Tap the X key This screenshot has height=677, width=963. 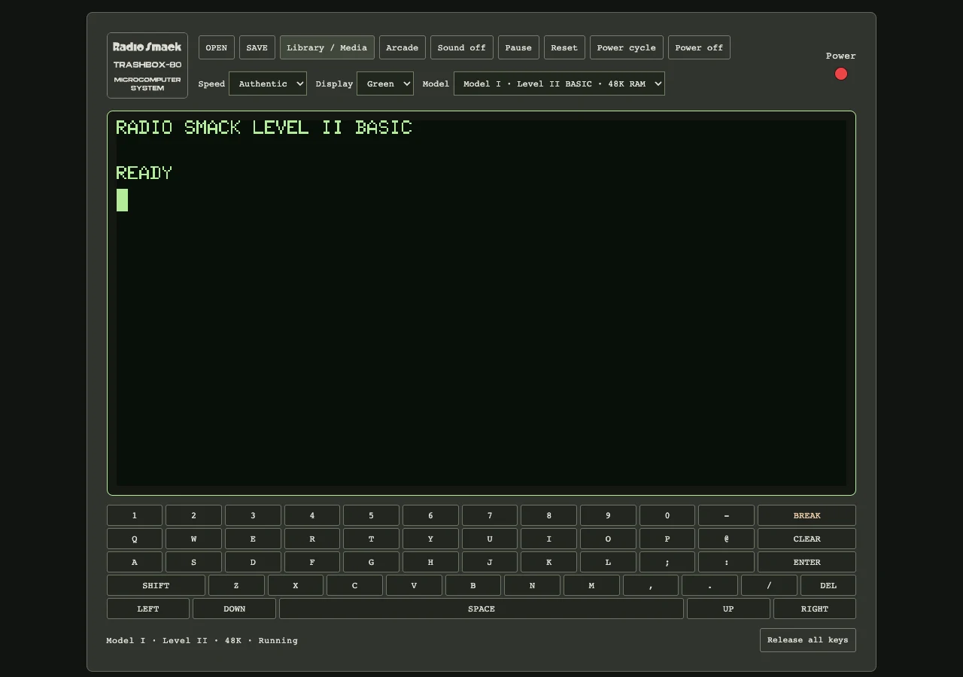(296, 585)
